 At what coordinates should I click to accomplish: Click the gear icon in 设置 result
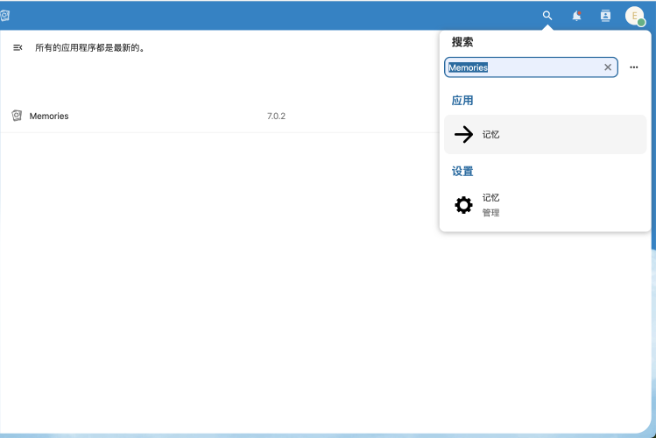[463, 205]
